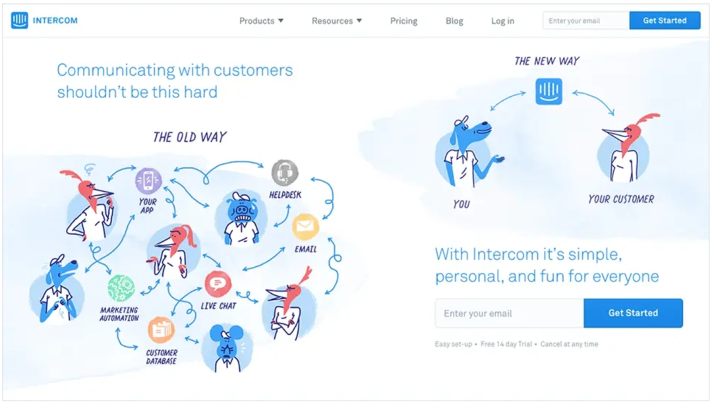Screen dimensions: 712x406
Task: Focus the header email input field
Action: [586, 20]
